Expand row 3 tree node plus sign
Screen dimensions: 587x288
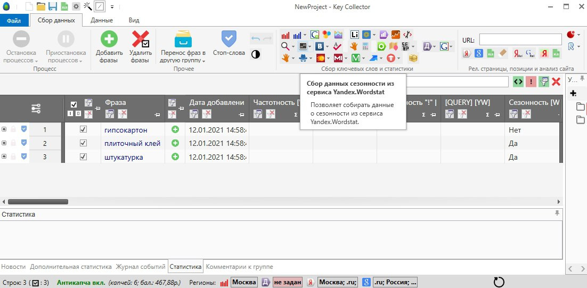4,157
